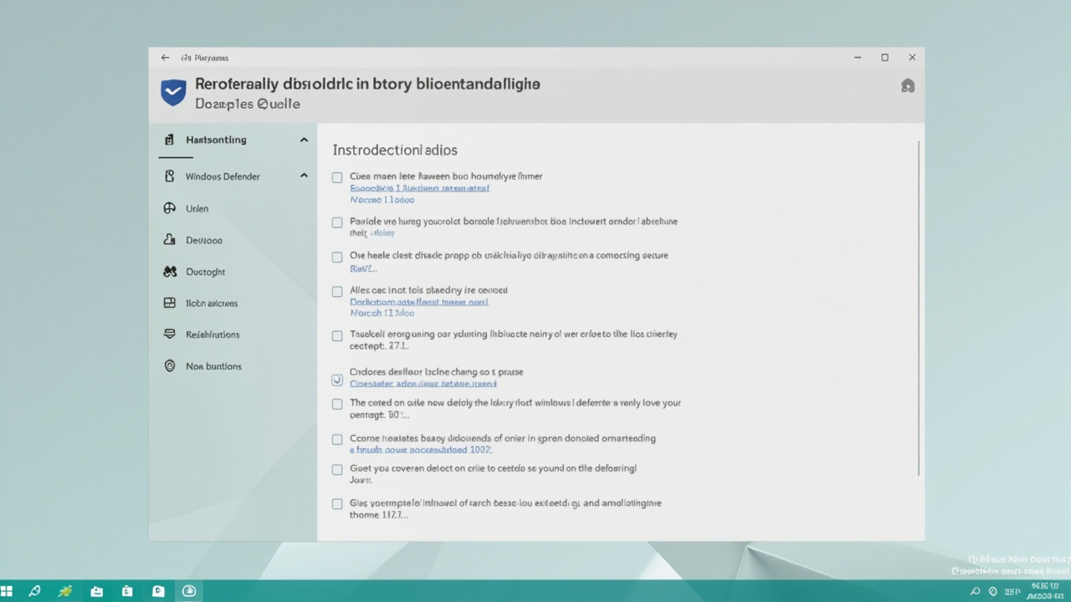Collapse the Hantsontling section chevron
This screenshot has height=602, width=1071.
(x=304, y=140)
